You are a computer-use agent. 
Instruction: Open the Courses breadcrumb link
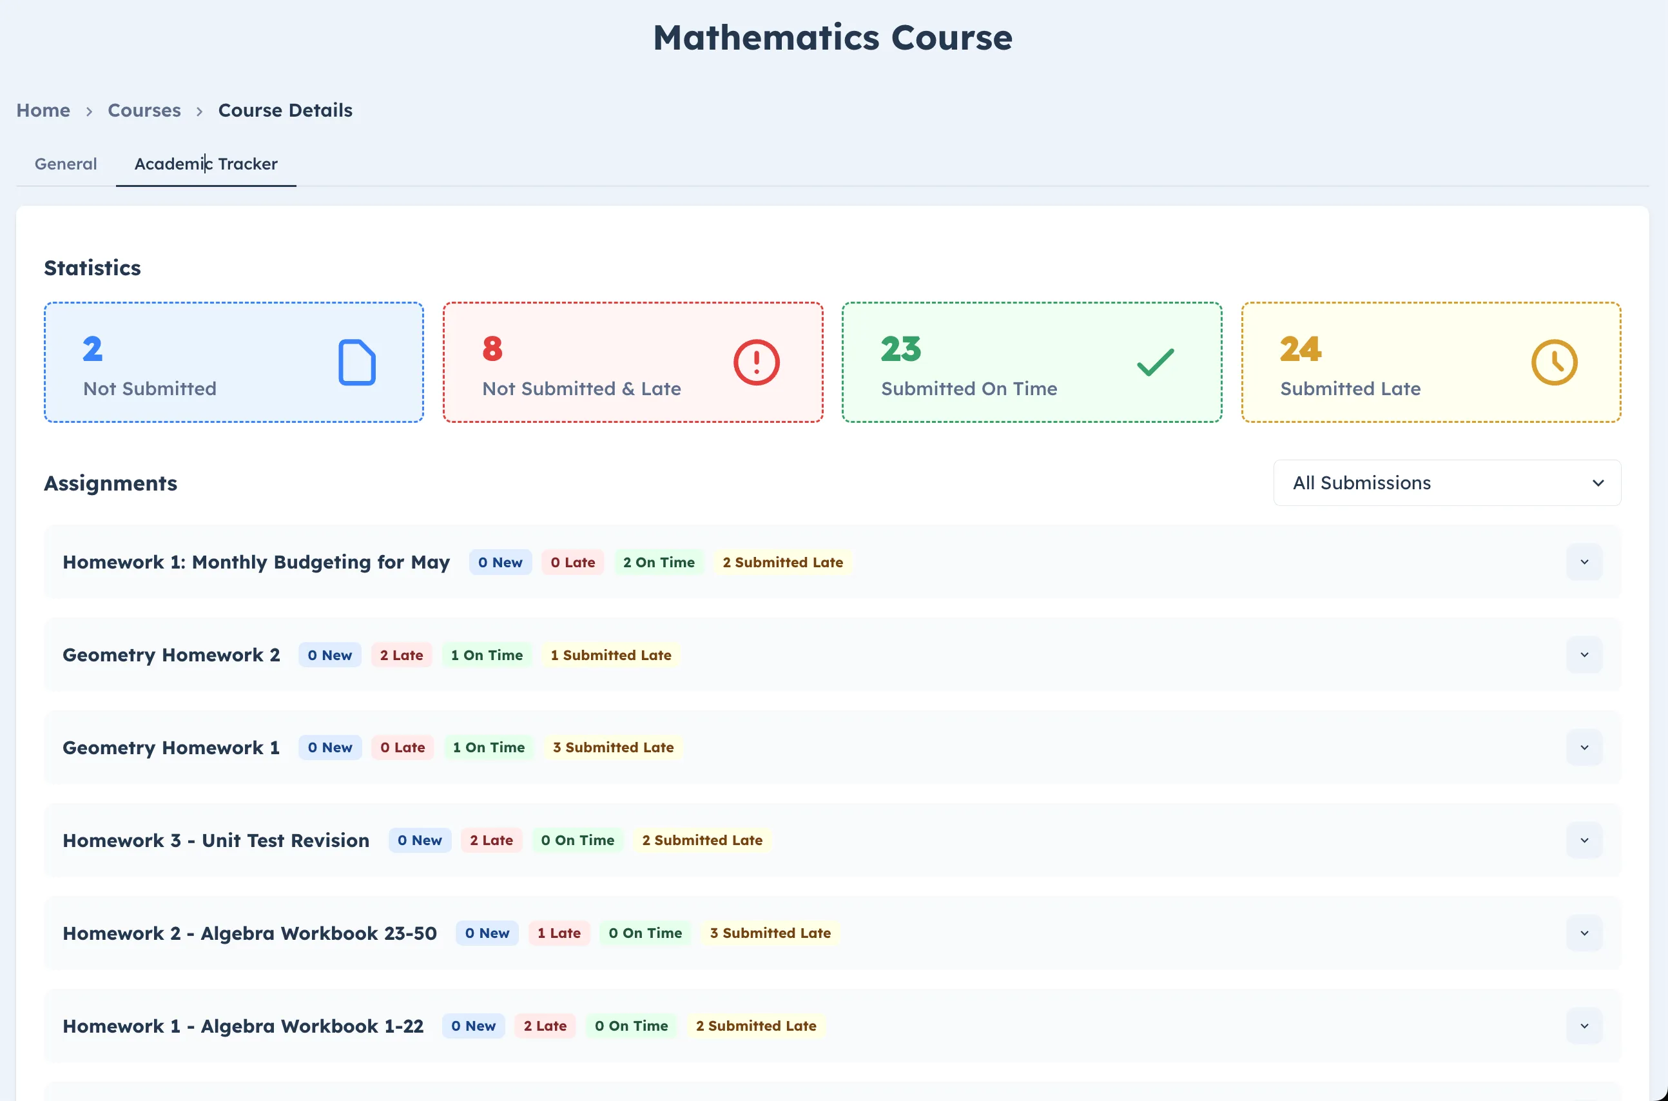point(144,110)
